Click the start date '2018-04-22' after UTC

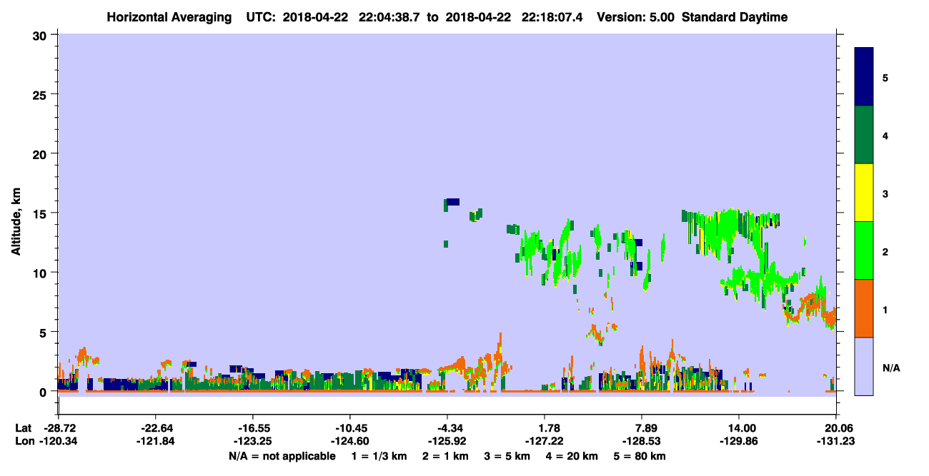314,17
